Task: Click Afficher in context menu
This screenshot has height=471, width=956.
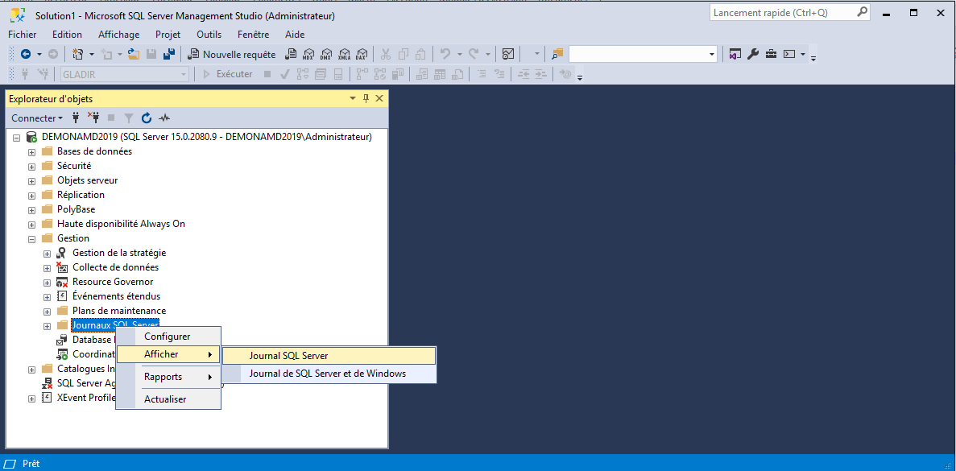Action: pos(168,354)
